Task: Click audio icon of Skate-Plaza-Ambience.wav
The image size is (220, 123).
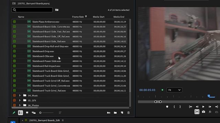Action: [29, 22]
